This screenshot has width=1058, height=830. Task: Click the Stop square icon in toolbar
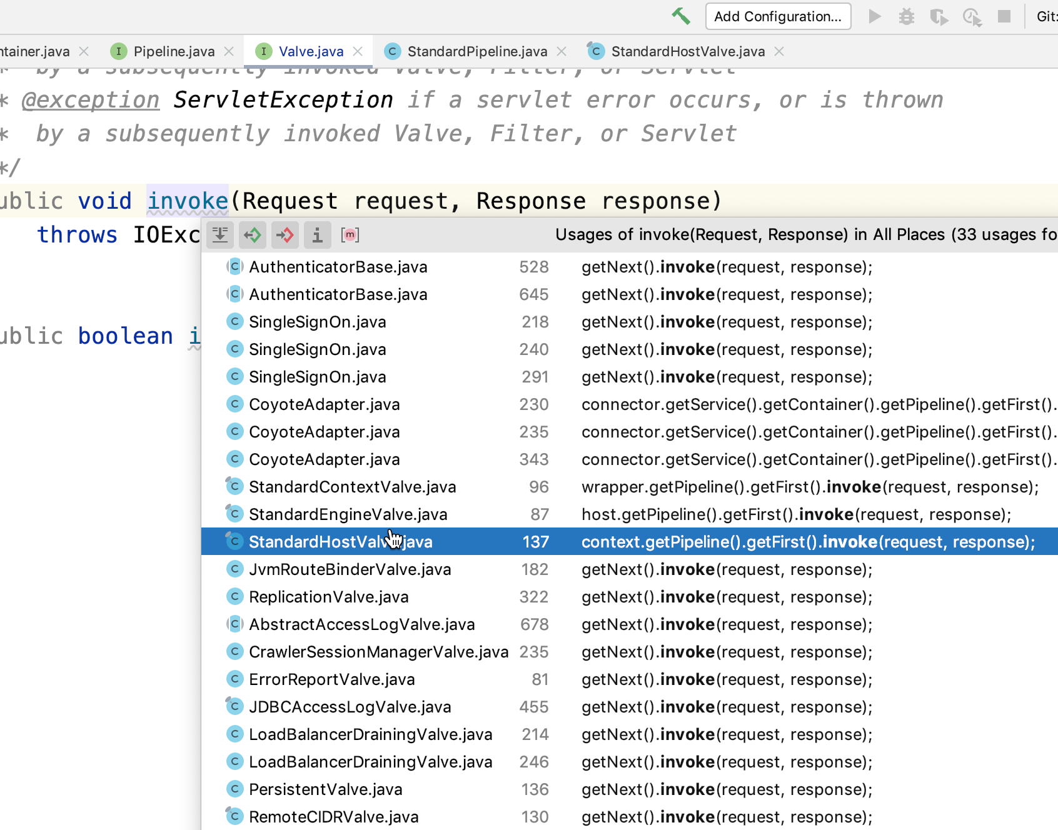(1004, 16)
